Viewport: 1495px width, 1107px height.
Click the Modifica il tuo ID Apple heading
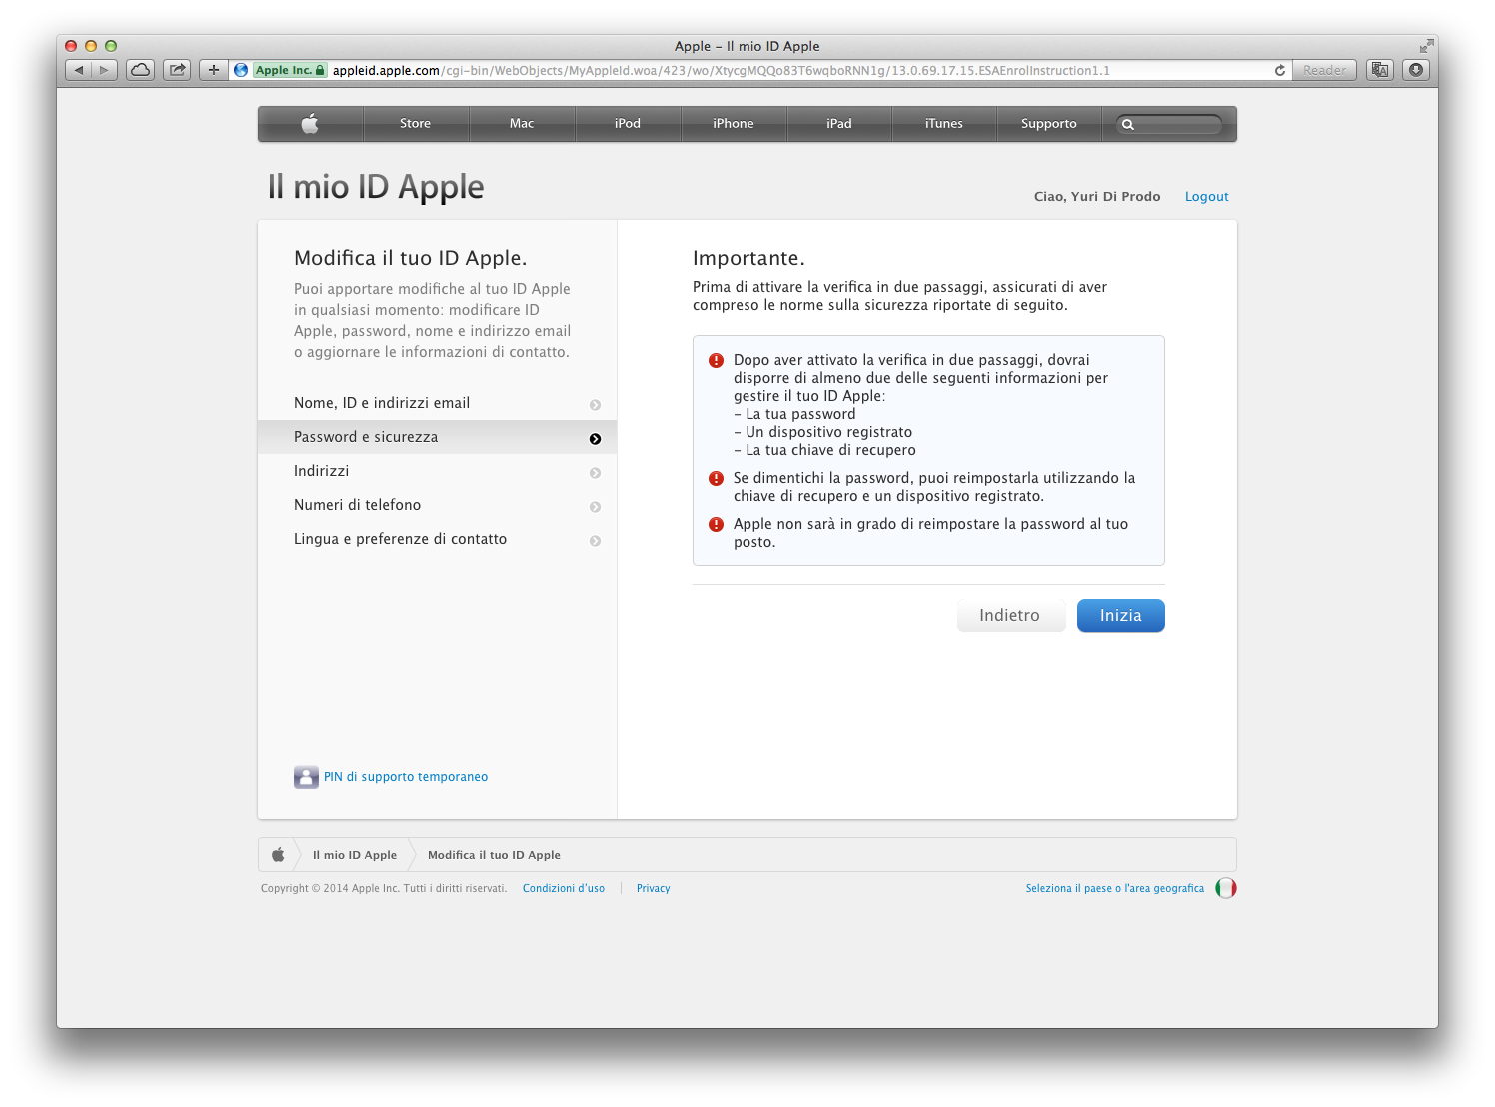[x=411, y=258]
